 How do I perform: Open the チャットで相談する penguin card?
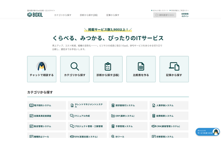click(x=42, y=69)
